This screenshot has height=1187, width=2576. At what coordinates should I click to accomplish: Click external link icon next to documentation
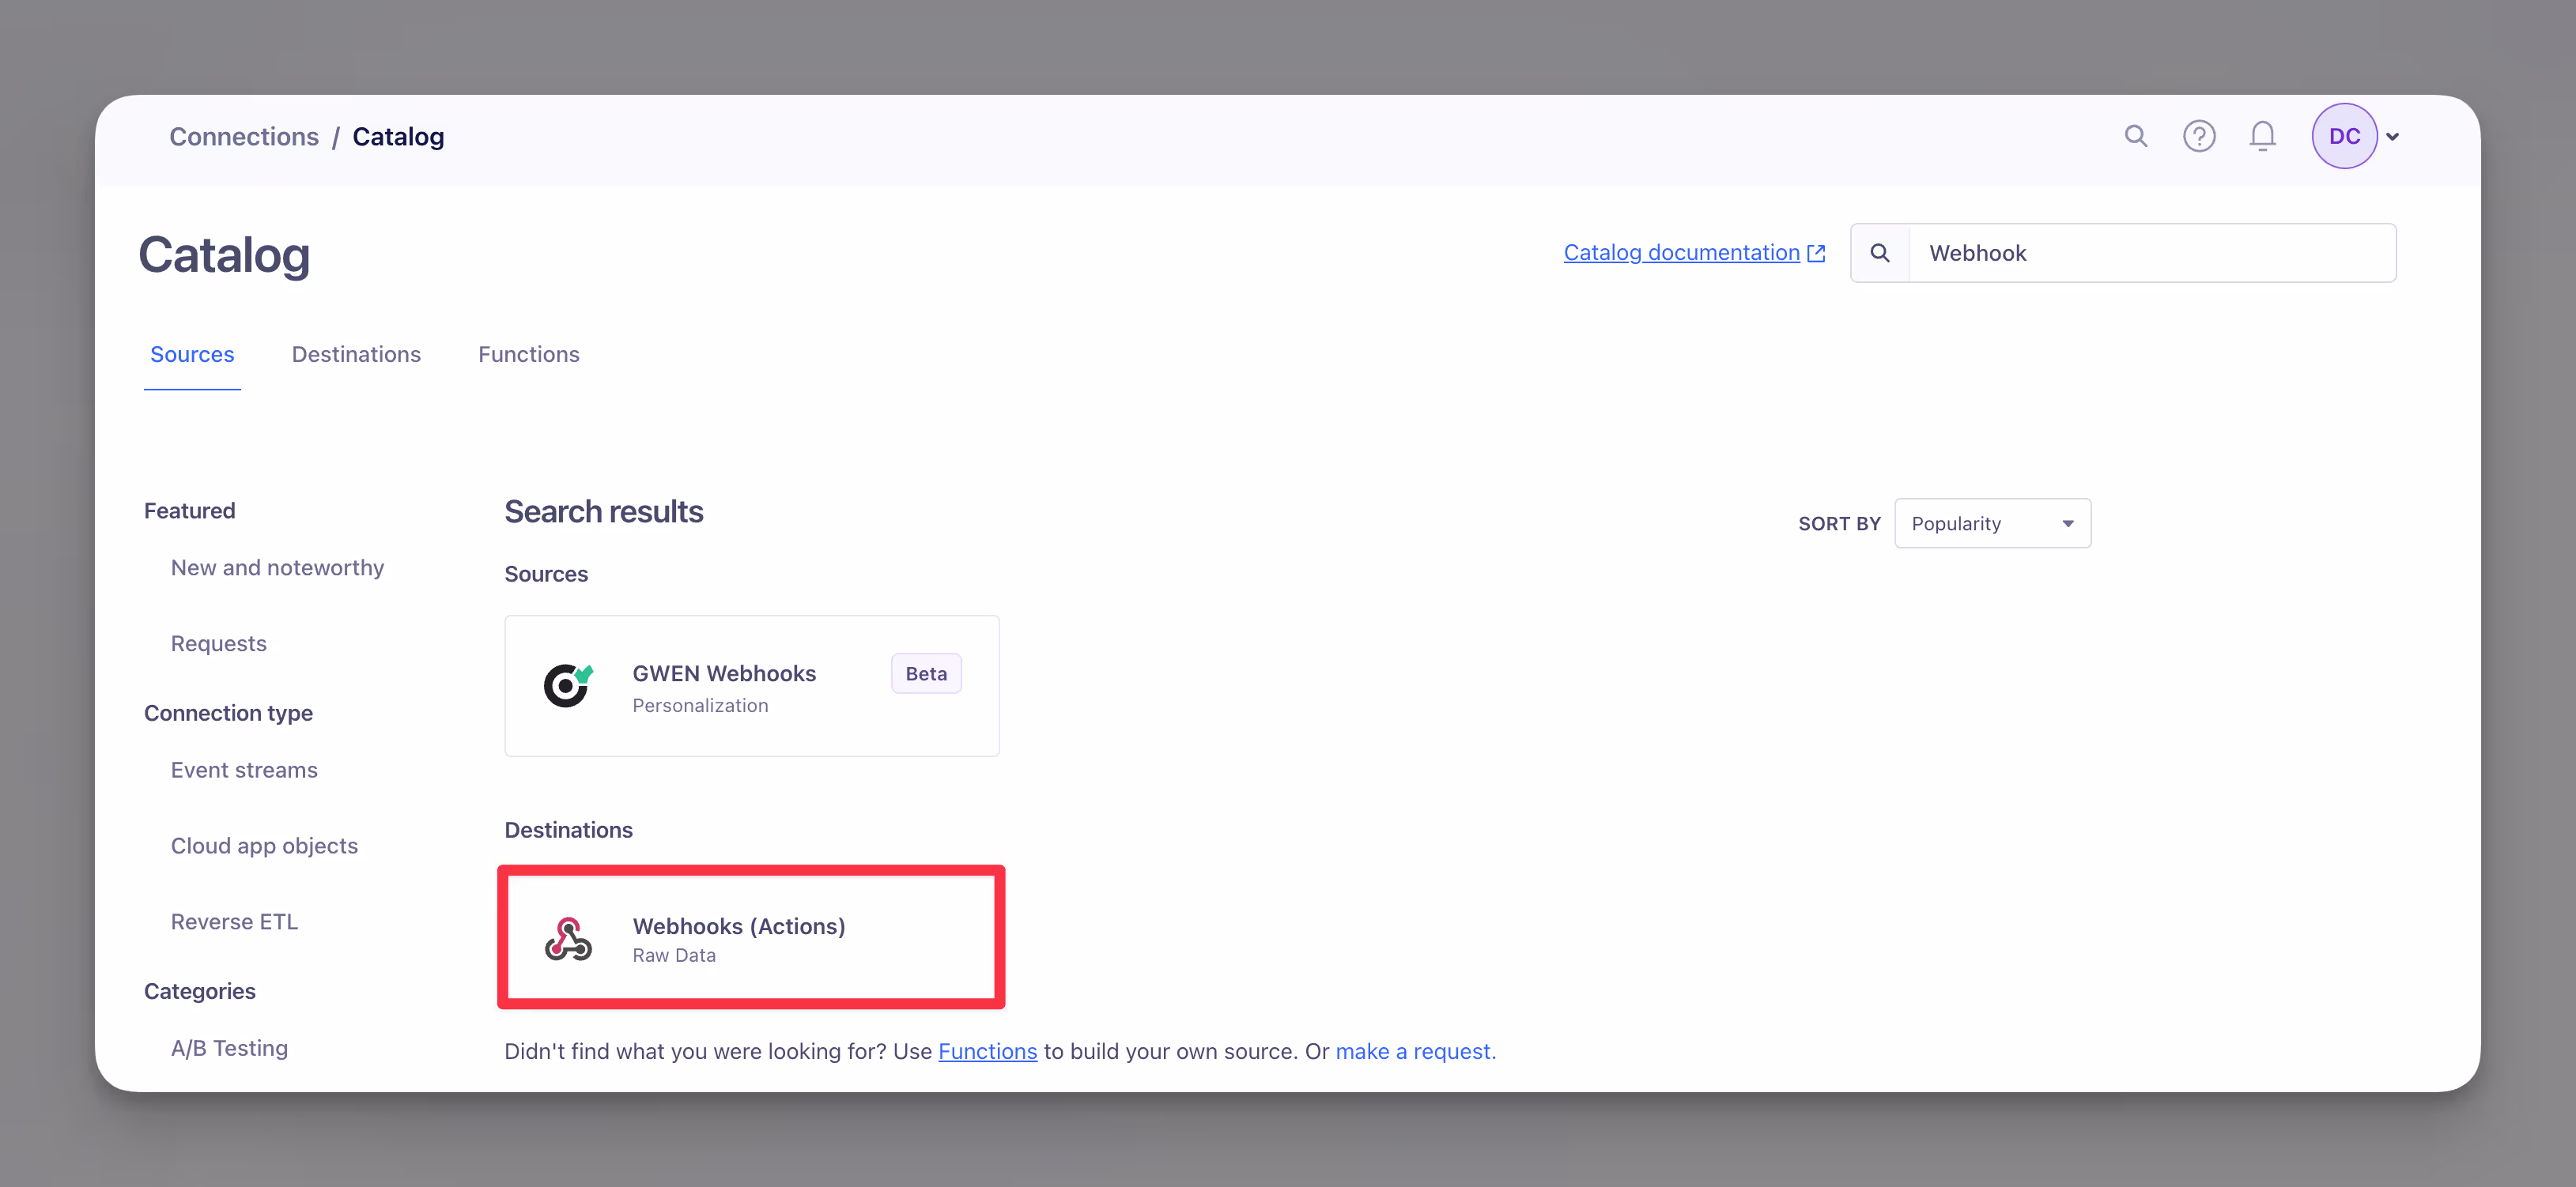tap(1817, 254)
